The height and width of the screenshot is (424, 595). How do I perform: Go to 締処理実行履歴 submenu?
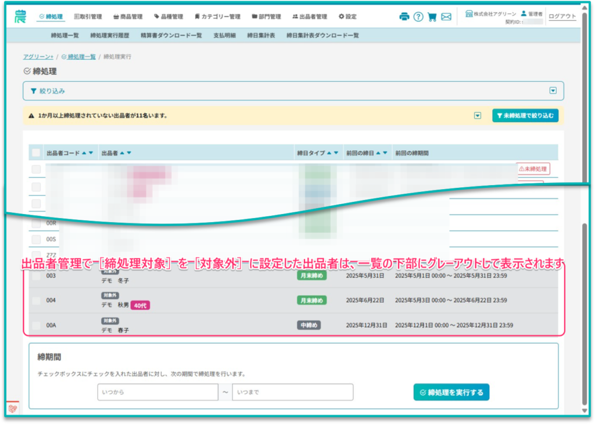pos(110,35)
